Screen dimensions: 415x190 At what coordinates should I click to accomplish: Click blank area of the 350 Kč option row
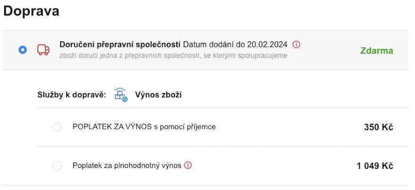click(x=289, y=127)
